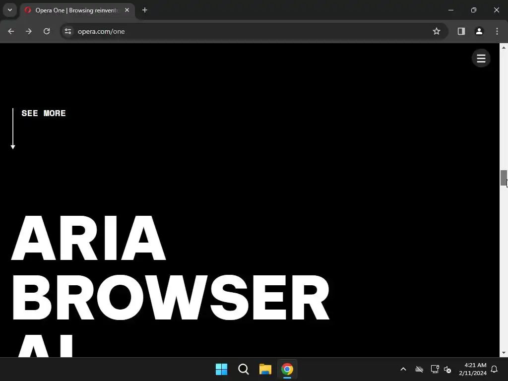Reload the opera.com page
Screen dimensions: 508x381
tap(47, 31)
